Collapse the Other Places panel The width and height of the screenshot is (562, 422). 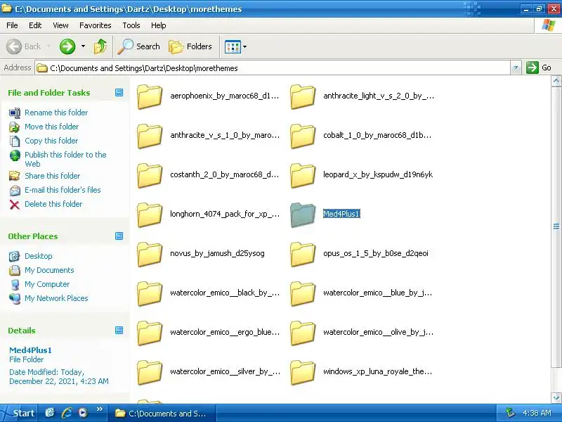click(119, 236)
